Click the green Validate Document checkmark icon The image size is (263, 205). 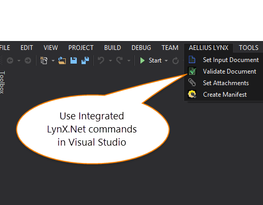click(x=192, y=71)
